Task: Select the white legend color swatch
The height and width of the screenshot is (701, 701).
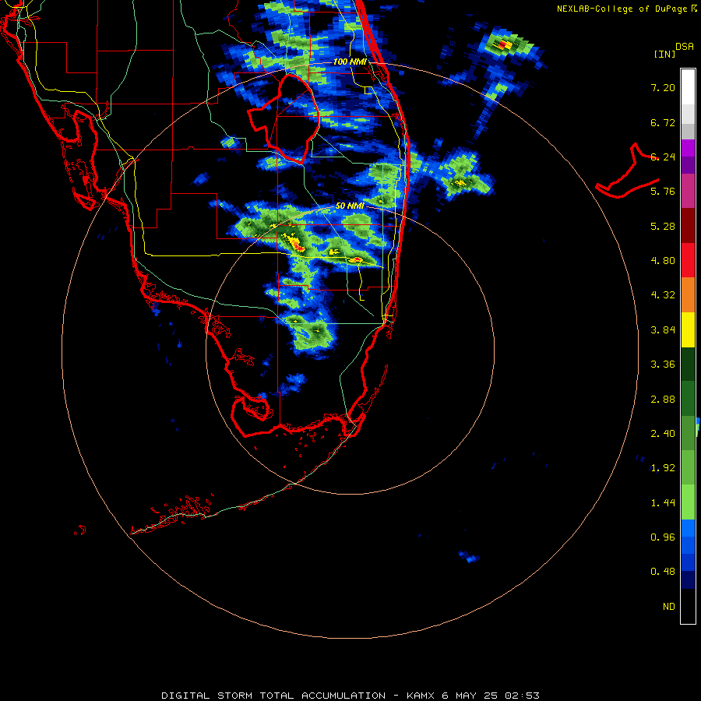Action: (x=688, y=87)
